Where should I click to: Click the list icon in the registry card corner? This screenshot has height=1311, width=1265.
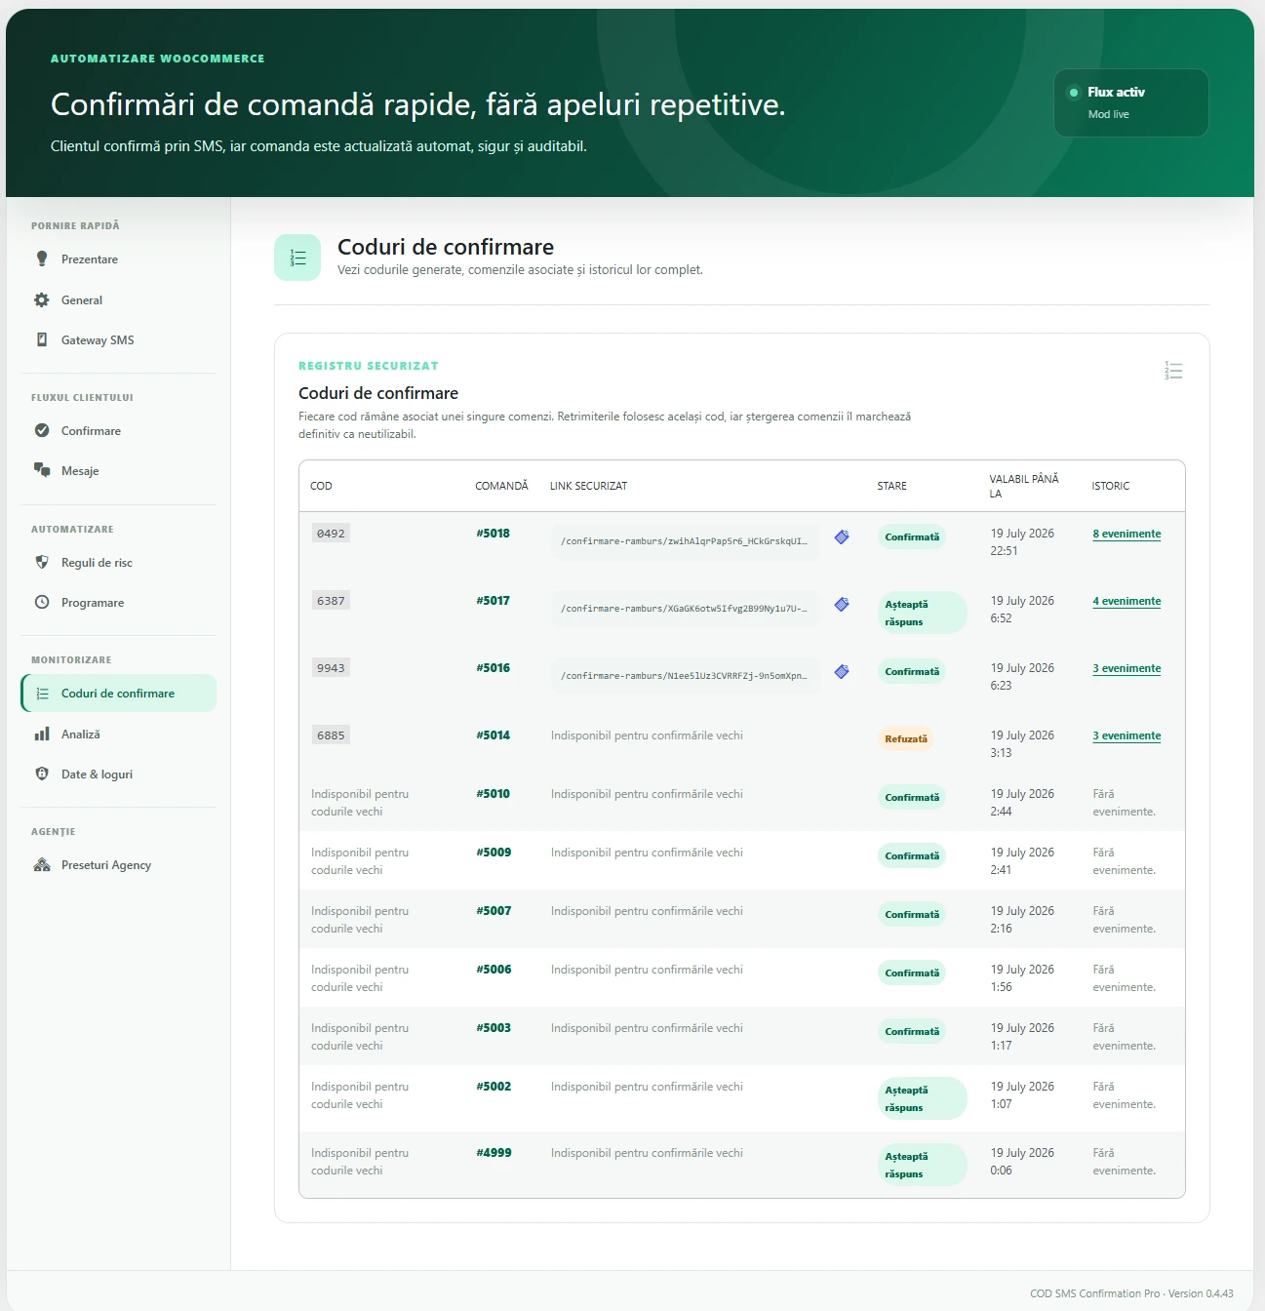point(1173,371)
